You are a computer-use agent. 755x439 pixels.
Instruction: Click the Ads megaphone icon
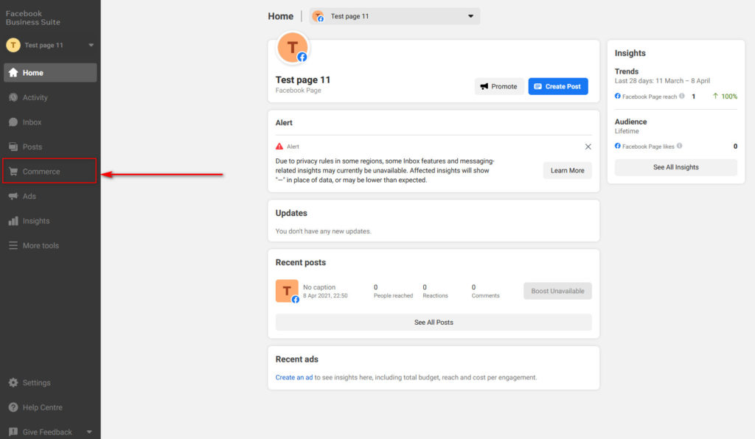click(13, 196)
